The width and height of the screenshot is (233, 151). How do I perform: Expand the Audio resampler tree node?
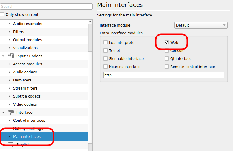click(x=9, y=24)
